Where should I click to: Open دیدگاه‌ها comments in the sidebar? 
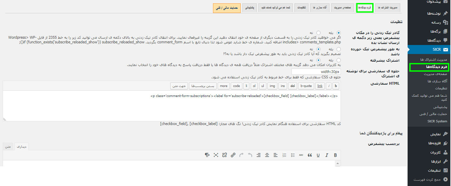click(x=429, y=40)
